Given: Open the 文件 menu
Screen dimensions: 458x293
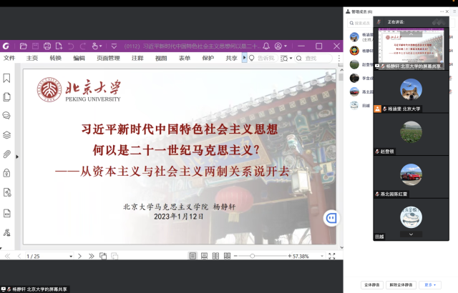Looking at the screenshot, I should [x=9, y=58].
